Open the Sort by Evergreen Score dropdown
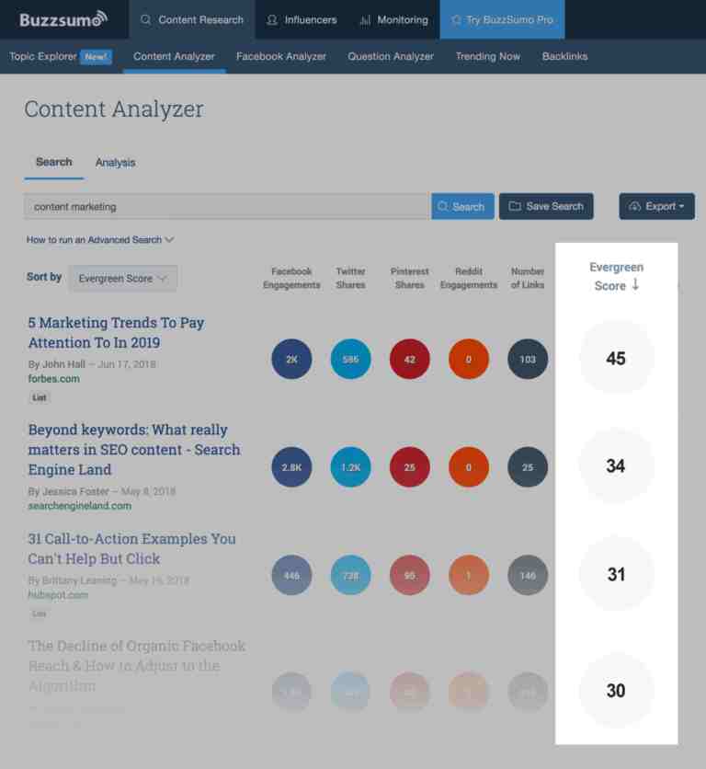Viewport: 706px width, 769px height. tap(122, 278)
